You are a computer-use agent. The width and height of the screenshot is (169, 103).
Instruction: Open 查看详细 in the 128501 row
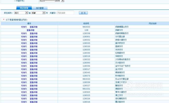click(x=34, y=37)
